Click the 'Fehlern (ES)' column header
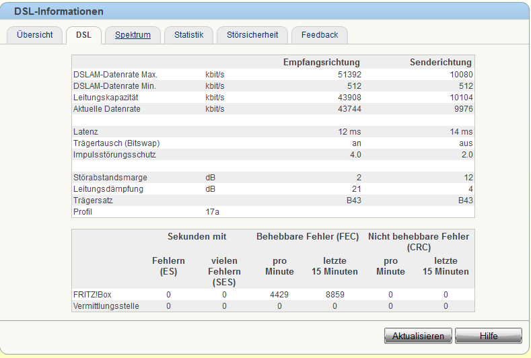 pyautogui.click(x=168, y=266)
